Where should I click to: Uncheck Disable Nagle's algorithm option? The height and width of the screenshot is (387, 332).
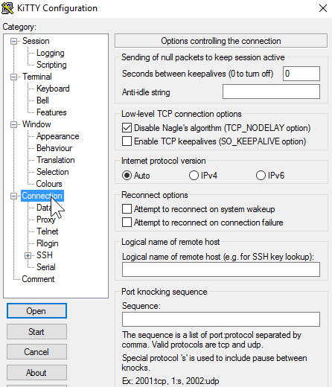[127, 128]
